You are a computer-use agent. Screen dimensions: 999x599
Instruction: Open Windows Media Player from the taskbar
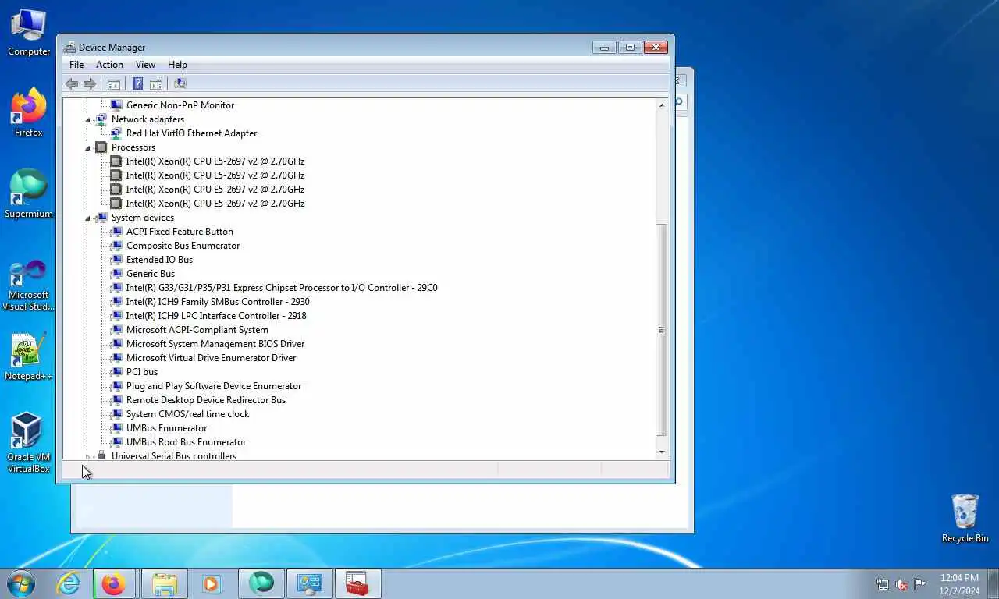[212, 583]
